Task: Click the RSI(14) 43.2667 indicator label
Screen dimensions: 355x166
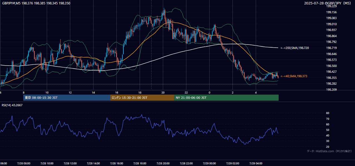Action: [12, 105]
